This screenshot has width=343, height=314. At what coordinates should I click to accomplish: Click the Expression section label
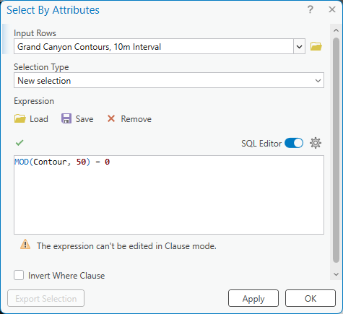tap(34, 101)
